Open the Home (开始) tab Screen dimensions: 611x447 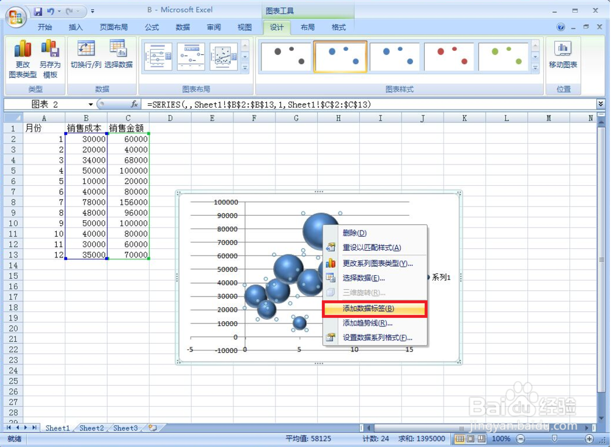pyautogui.click(x=45, y=27)
